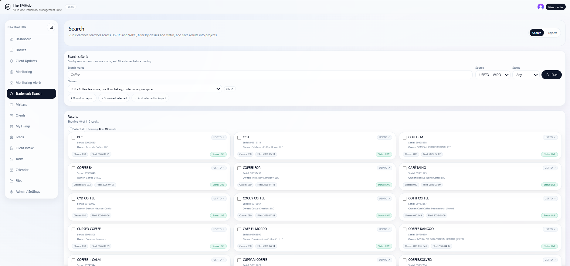Click the Files folder icon

pos(12,181)
